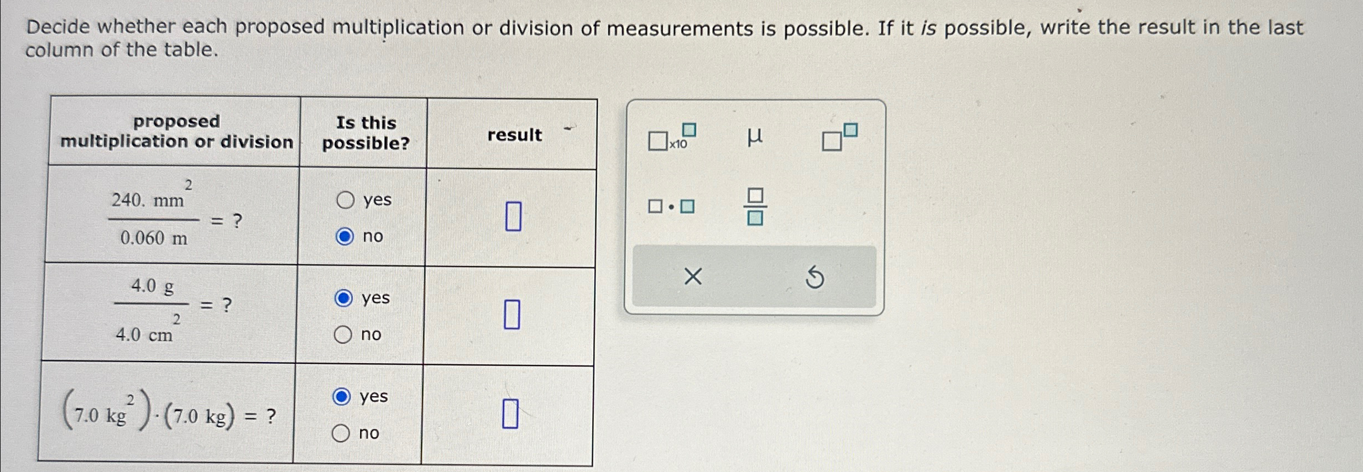Screen dimensions: 1363x472
Task: Insert the multiplication dot template
Action: pyautogui.click(x=670, y=206)
